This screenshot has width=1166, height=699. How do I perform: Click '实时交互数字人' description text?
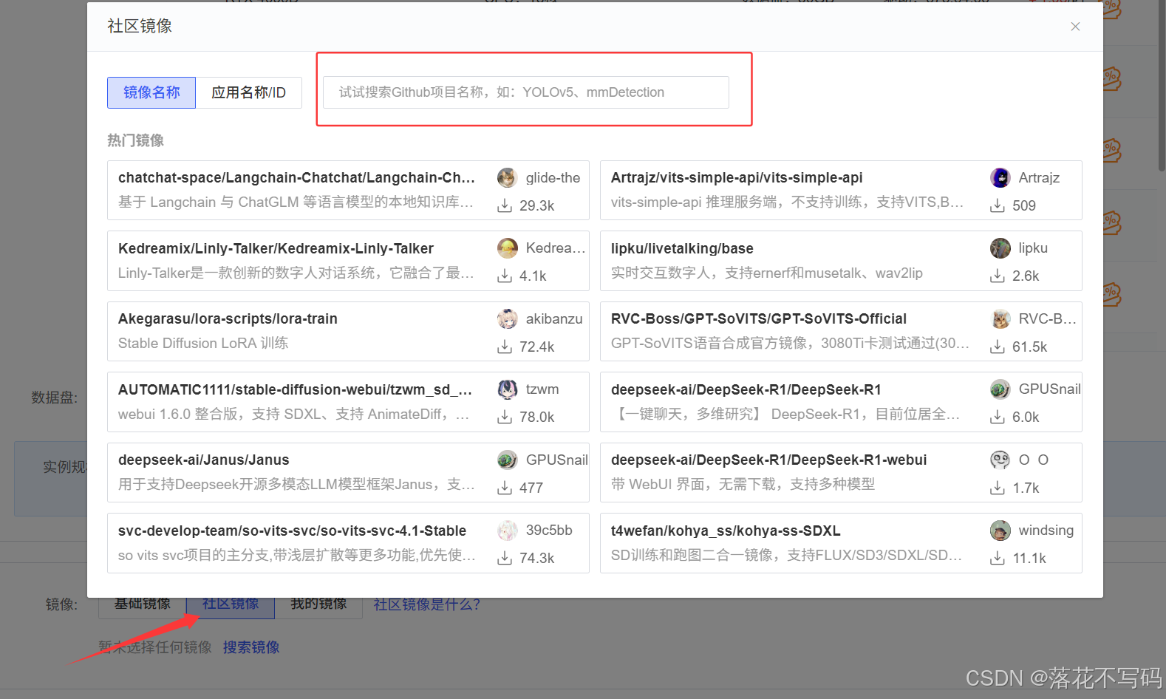tap(767, 273)
